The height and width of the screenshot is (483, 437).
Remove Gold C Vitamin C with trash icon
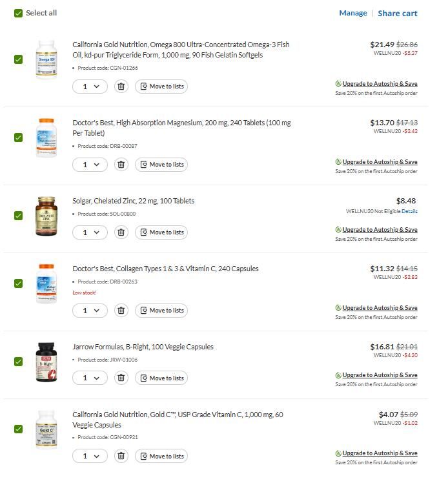tap(121, 457)
